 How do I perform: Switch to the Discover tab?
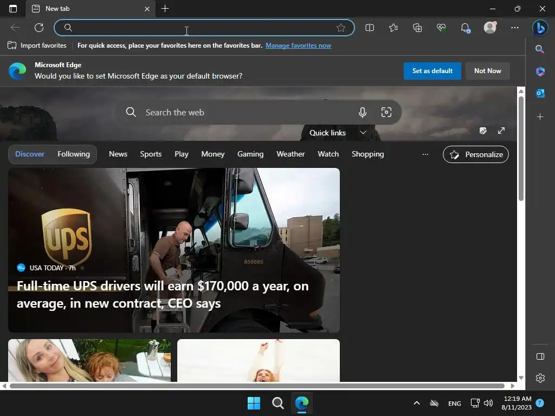30,154
